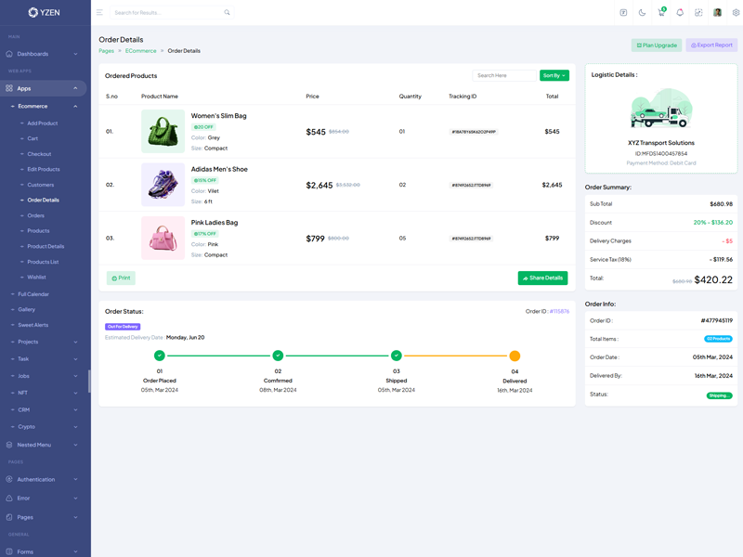Open the shopping cart icon

(660, 13)
